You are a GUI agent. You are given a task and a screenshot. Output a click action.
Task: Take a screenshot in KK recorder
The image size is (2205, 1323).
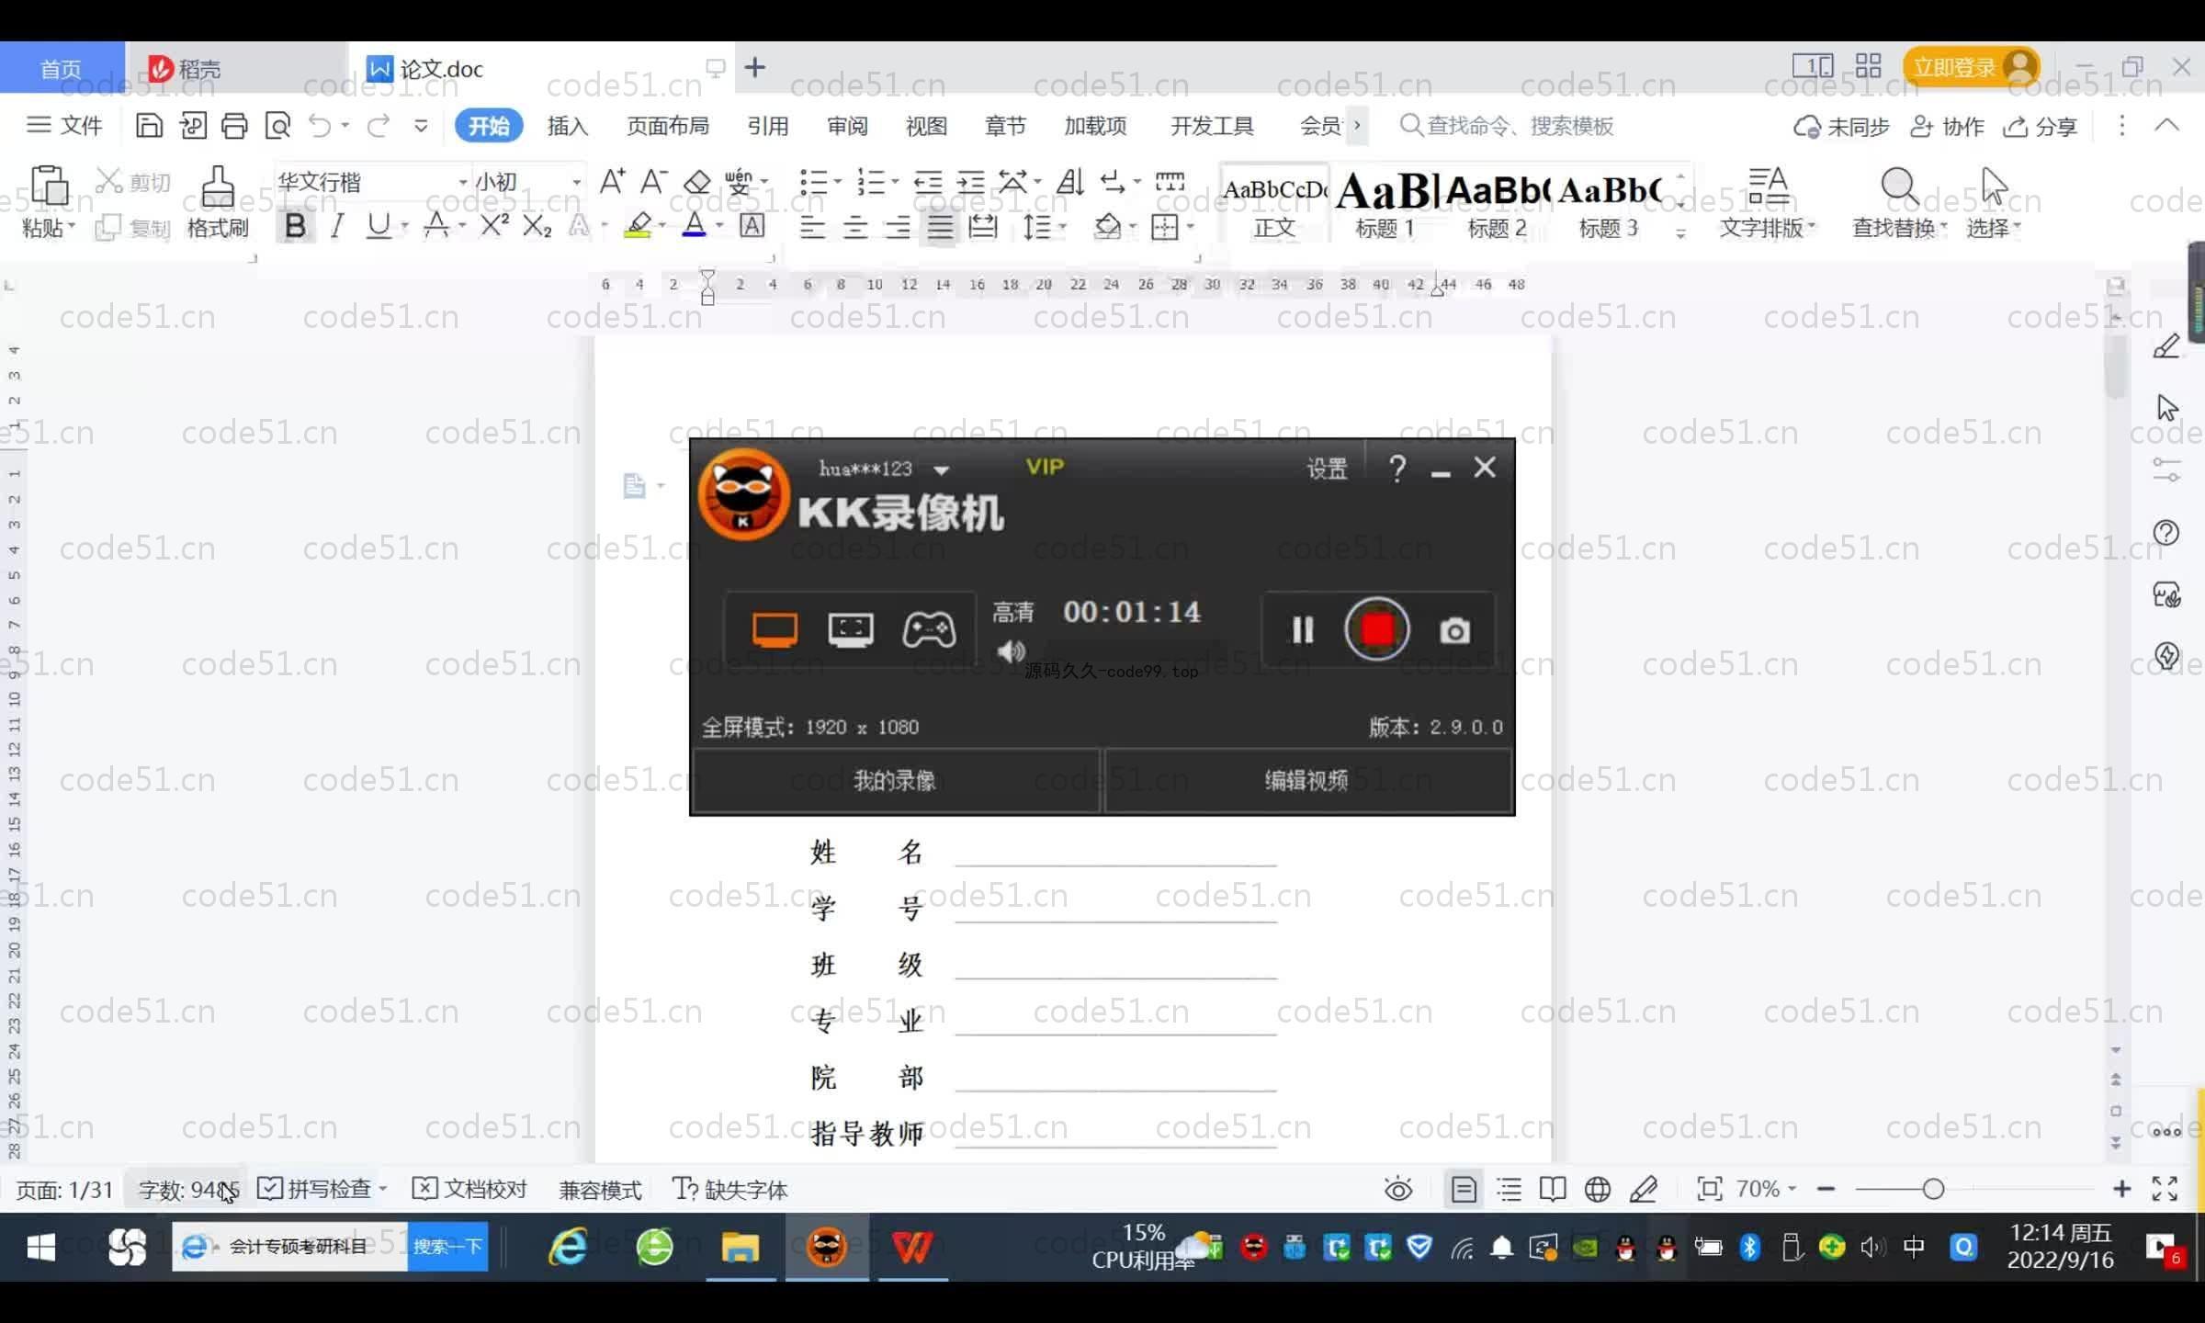[x=1454, y=631]
